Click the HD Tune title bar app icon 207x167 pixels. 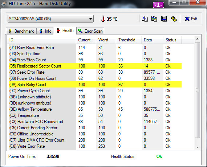point(4,4)
